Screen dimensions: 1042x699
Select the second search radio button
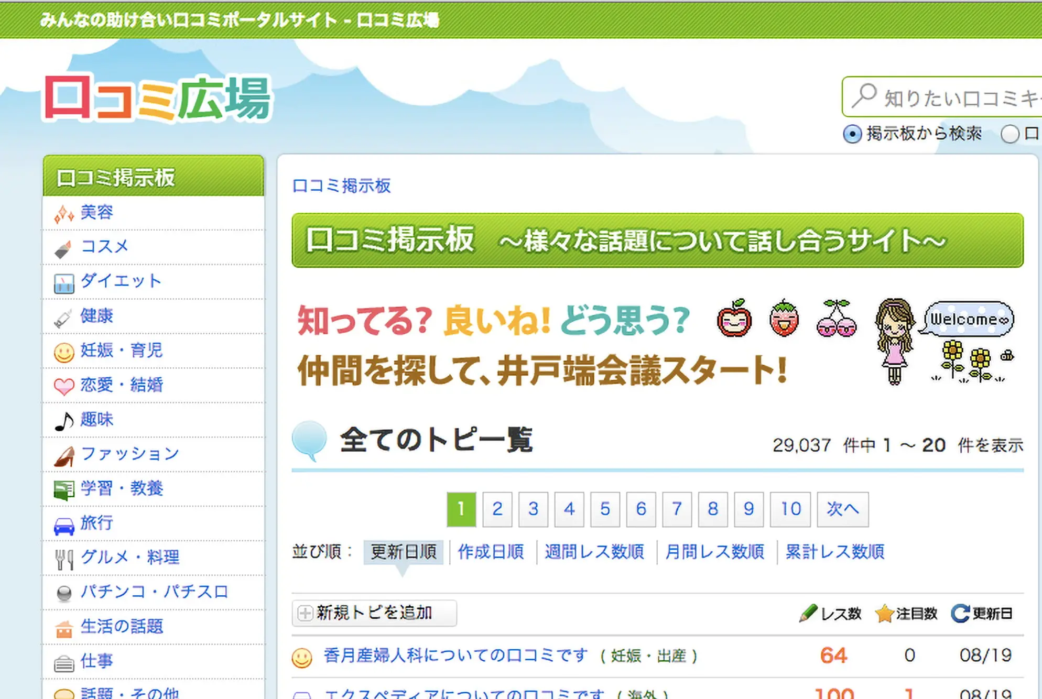click(x=1010, y=134)
